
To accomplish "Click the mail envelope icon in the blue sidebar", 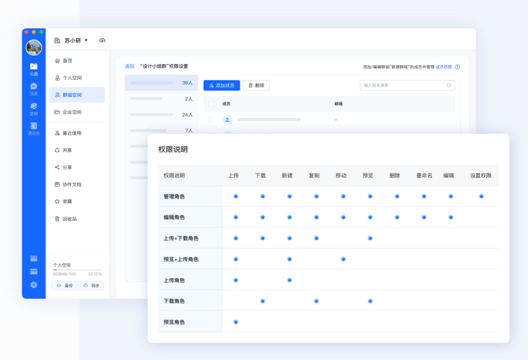I will tap(34, 272).
